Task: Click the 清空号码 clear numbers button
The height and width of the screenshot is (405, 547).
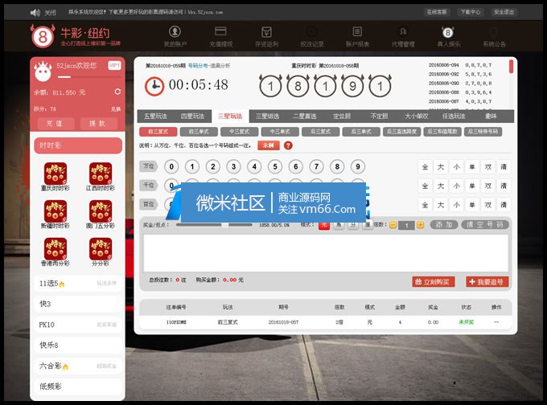Action: coord(485,225)
